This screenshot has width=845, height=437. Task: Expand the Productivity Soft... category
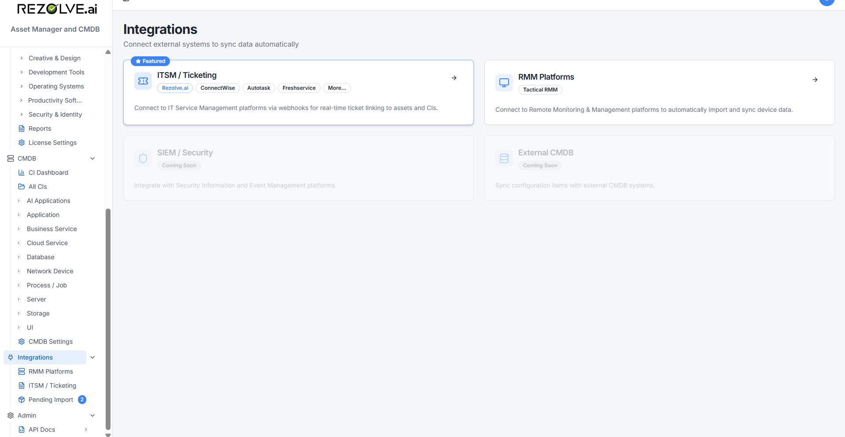pyautogui.click(x=22, y=100)
